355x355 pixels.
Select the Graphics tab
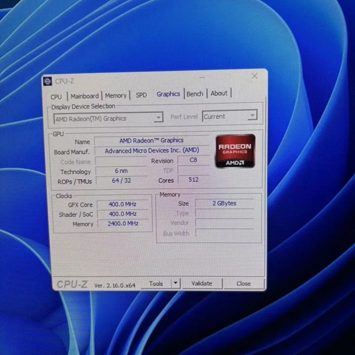(168, 94)
